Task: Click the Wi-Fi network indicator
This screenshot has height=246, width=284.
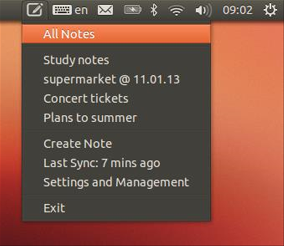Action: (x=176, y=10)
